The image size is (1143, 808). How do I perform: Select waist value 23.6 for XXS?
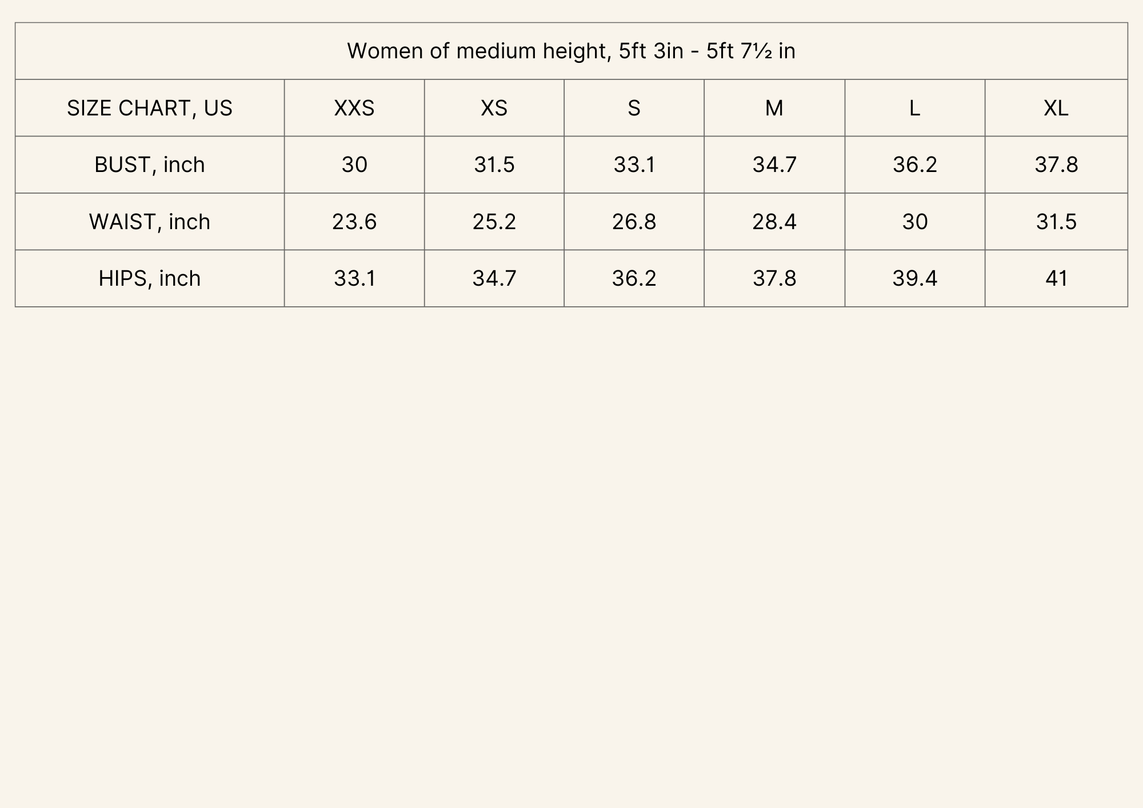pyautogui.click(x=354, y=222)
